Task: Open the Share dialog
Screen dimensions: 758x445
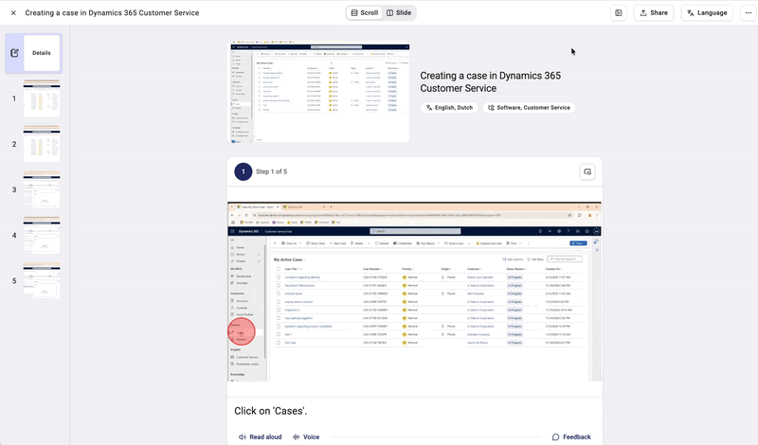Action: [654, 13]
